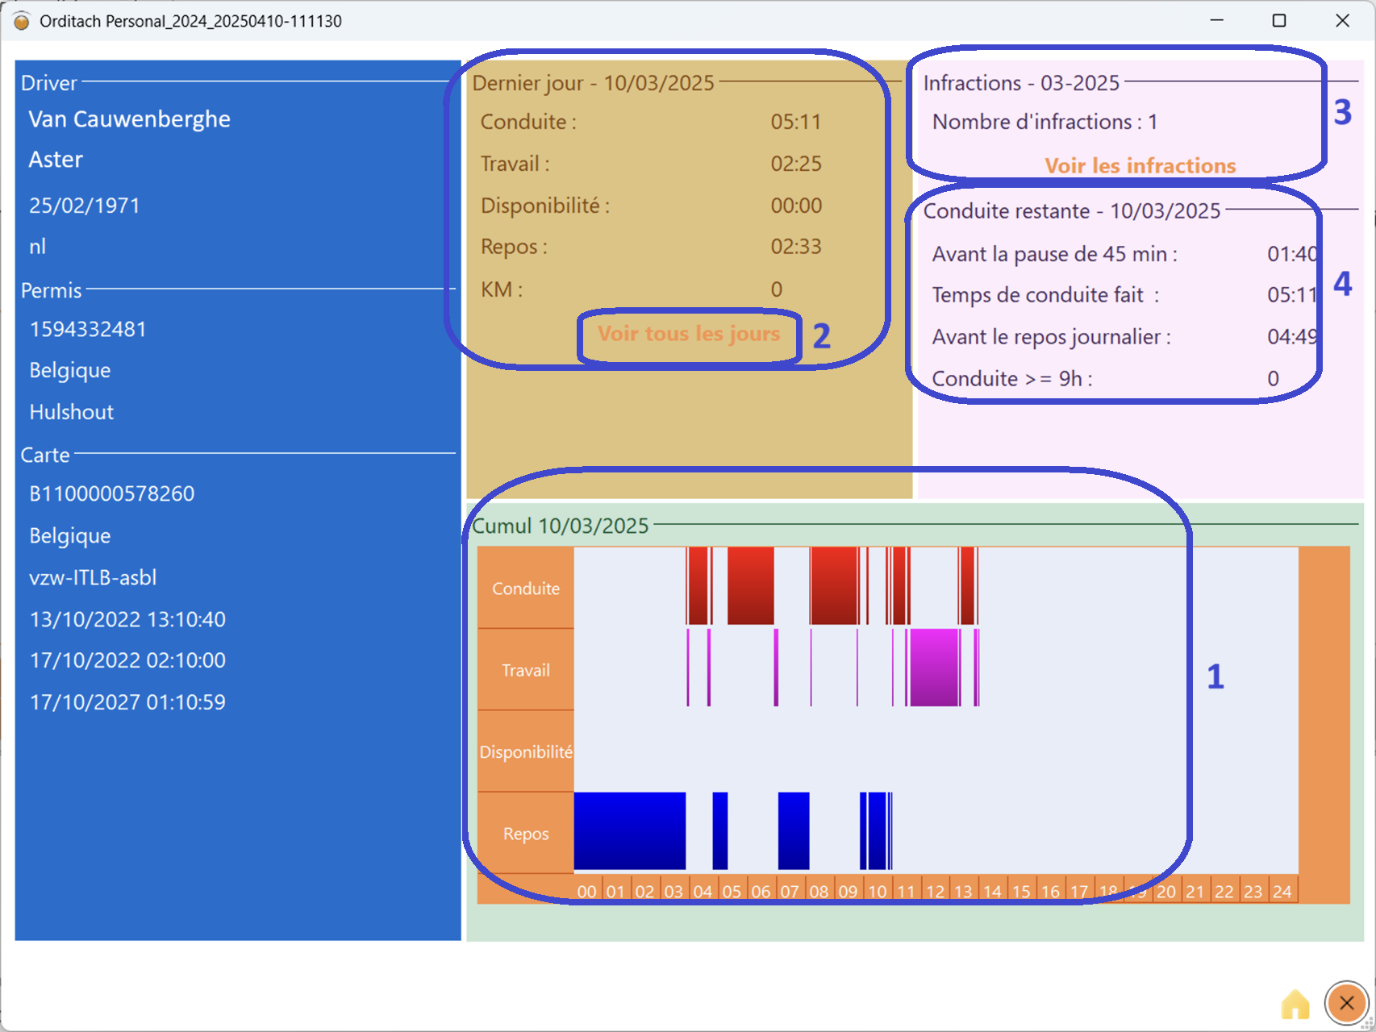Viewport: 1376px width, 1032px height.
Task: Select licence number 1594332481
Action: click(x=88, y=329)
